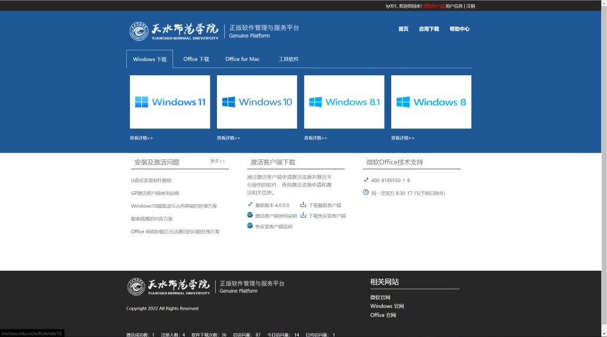This screenshot has height=337, width=607.
Task: Open the 工具软件 tab
Action: click(289, 59)
